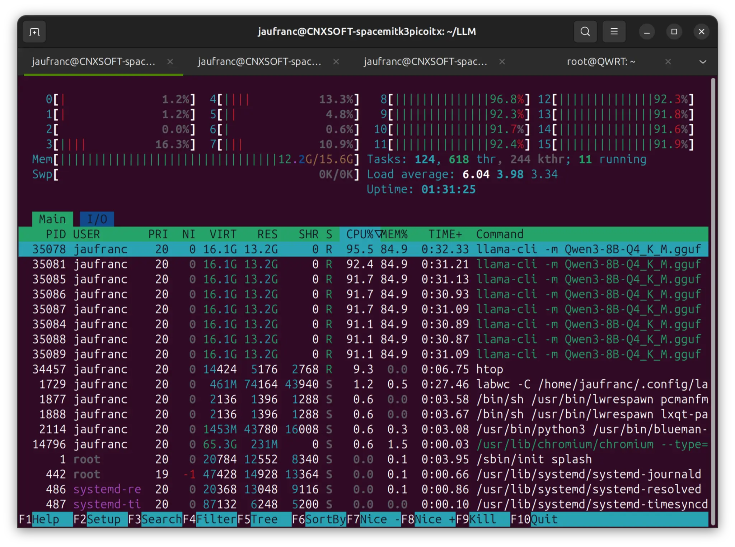Select the /sbin/init splash row
This screenshot has width=735, height=547.
[x=363, y=459]
